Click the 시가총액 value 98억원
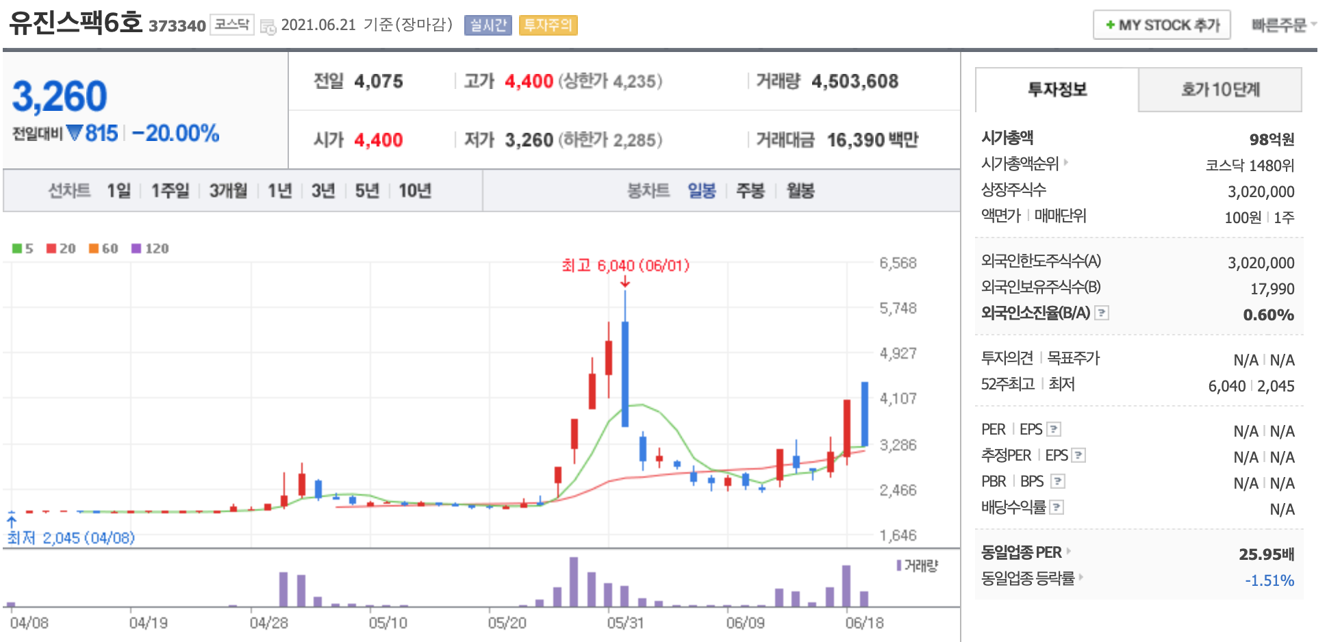Screen dimensions: 1327x642 coord(1272,140)
